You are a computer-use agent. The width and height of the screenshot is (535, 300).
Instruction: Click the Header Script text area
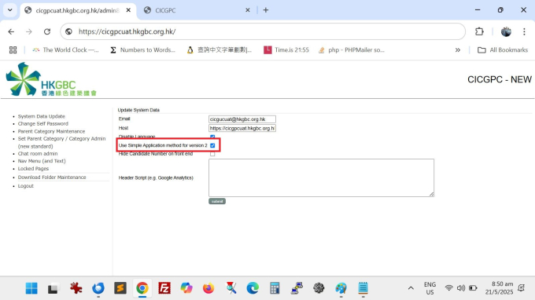[x=322, y=177]
